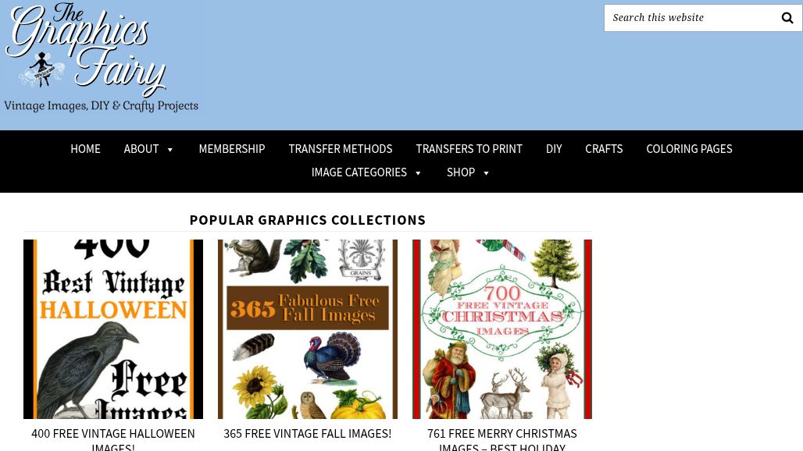
Task: Open Coloring Pages
Action: point(689,149)
